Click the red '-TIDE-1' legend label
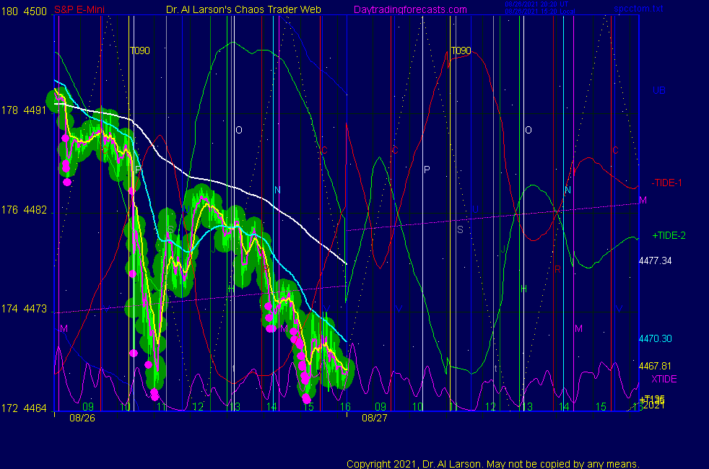Screen dimensions: 709x469 pyautogui.click(x=666, y=183)
